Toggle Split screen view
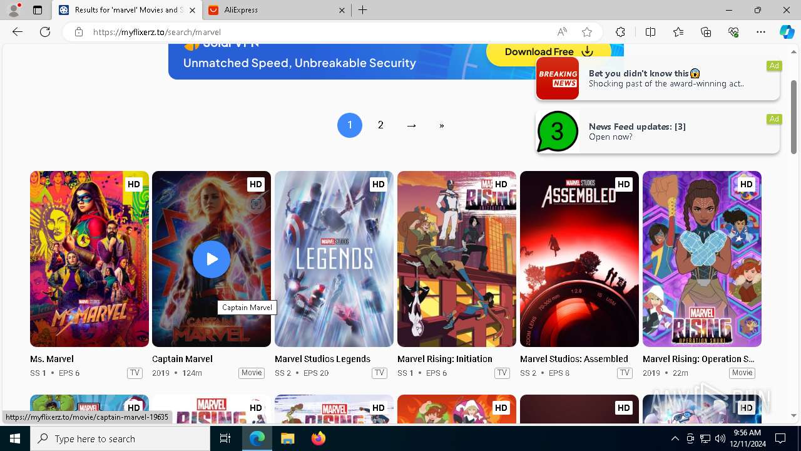801x451 pixels. pos(650,32)
